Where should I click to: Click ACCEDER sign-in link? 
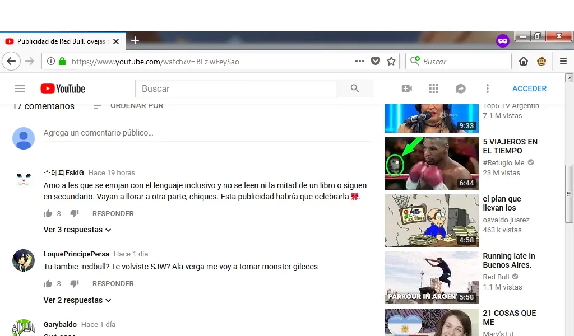pyautogui.click(x=529, y=88)
